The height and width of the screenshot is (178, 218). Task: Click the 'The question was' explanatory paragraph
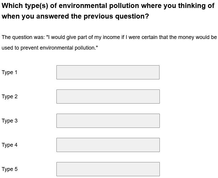coord(109,43)
